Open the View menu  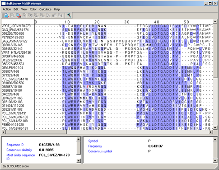pos(24,9)
